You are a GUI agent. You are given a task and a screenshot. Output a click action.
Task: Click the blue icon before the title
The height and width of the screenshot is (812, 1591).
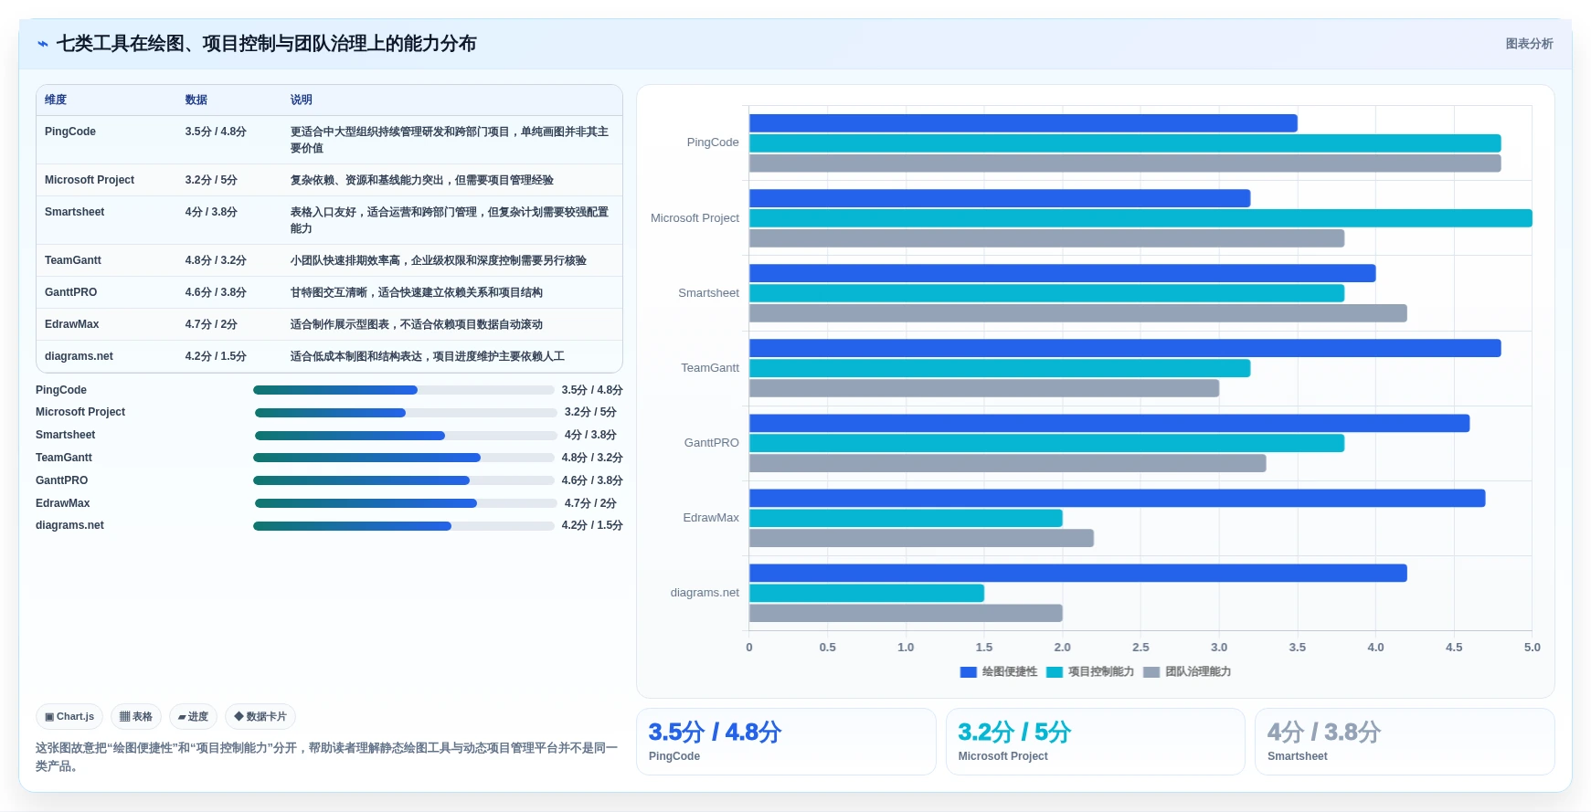tap(42, 44)
